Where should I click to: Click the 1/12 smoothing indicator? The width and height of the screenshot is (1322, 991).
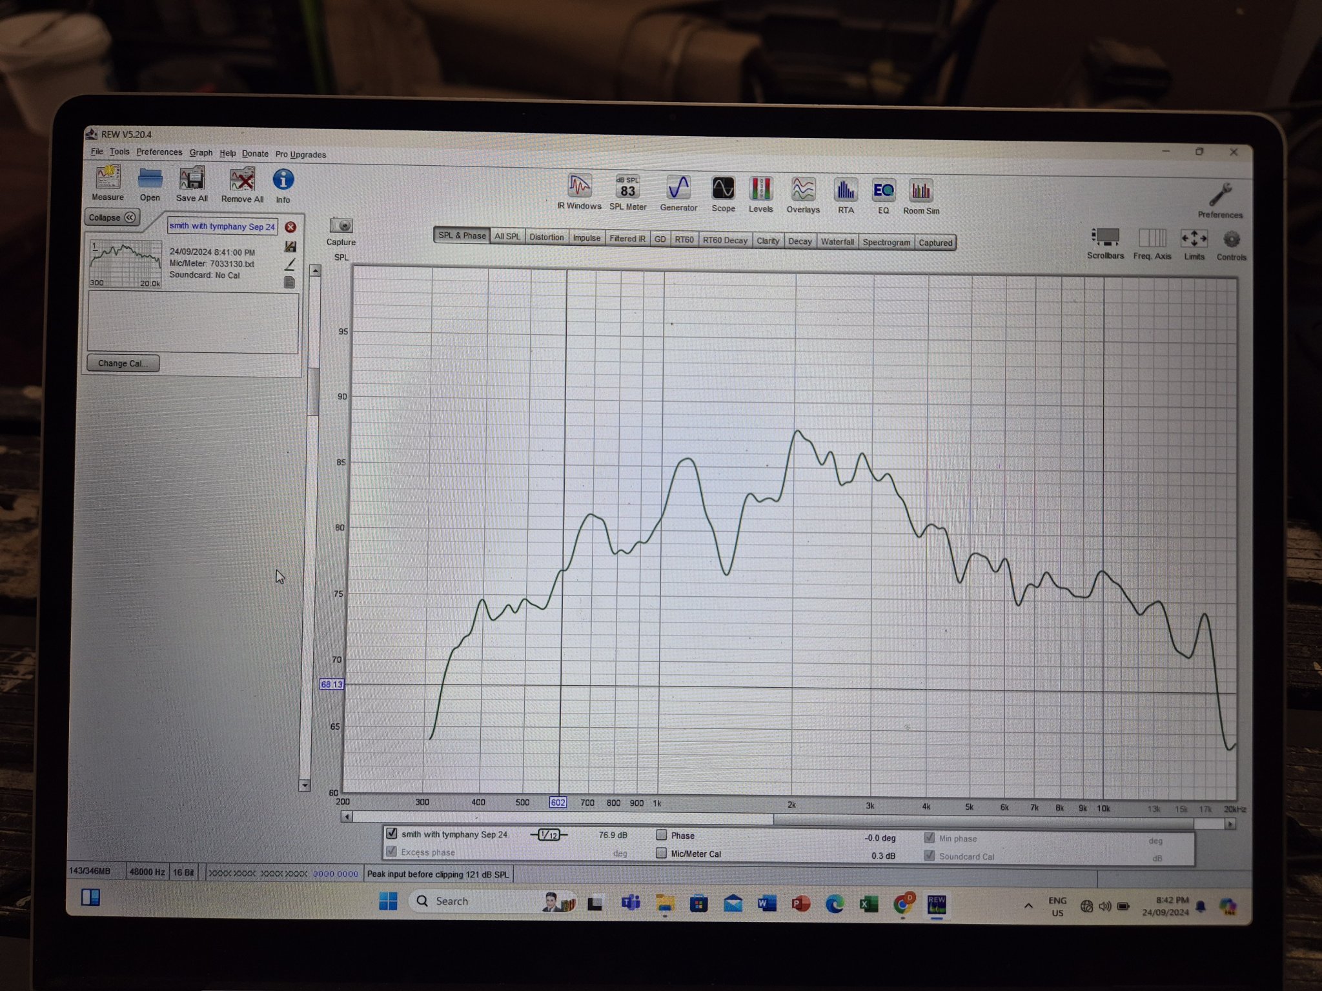click(x=549, y=835)
